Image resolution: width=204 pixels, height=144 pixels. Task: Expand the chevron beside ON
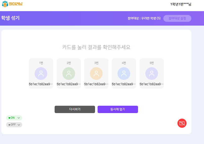[x=19, y=118]
